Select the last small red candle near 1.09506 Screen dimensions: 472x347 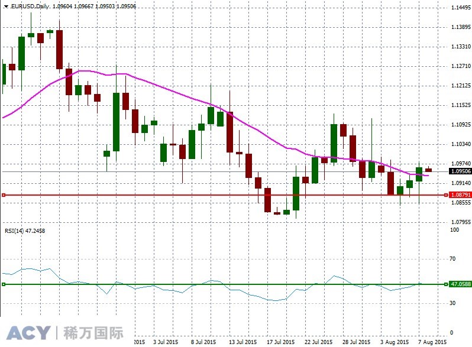tap(428, 170)
